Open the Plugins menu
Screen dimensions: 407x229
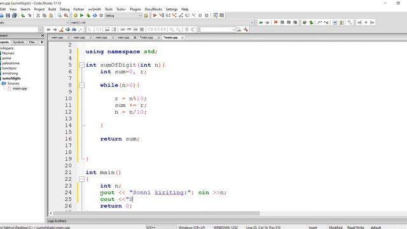tap(135, 9)
